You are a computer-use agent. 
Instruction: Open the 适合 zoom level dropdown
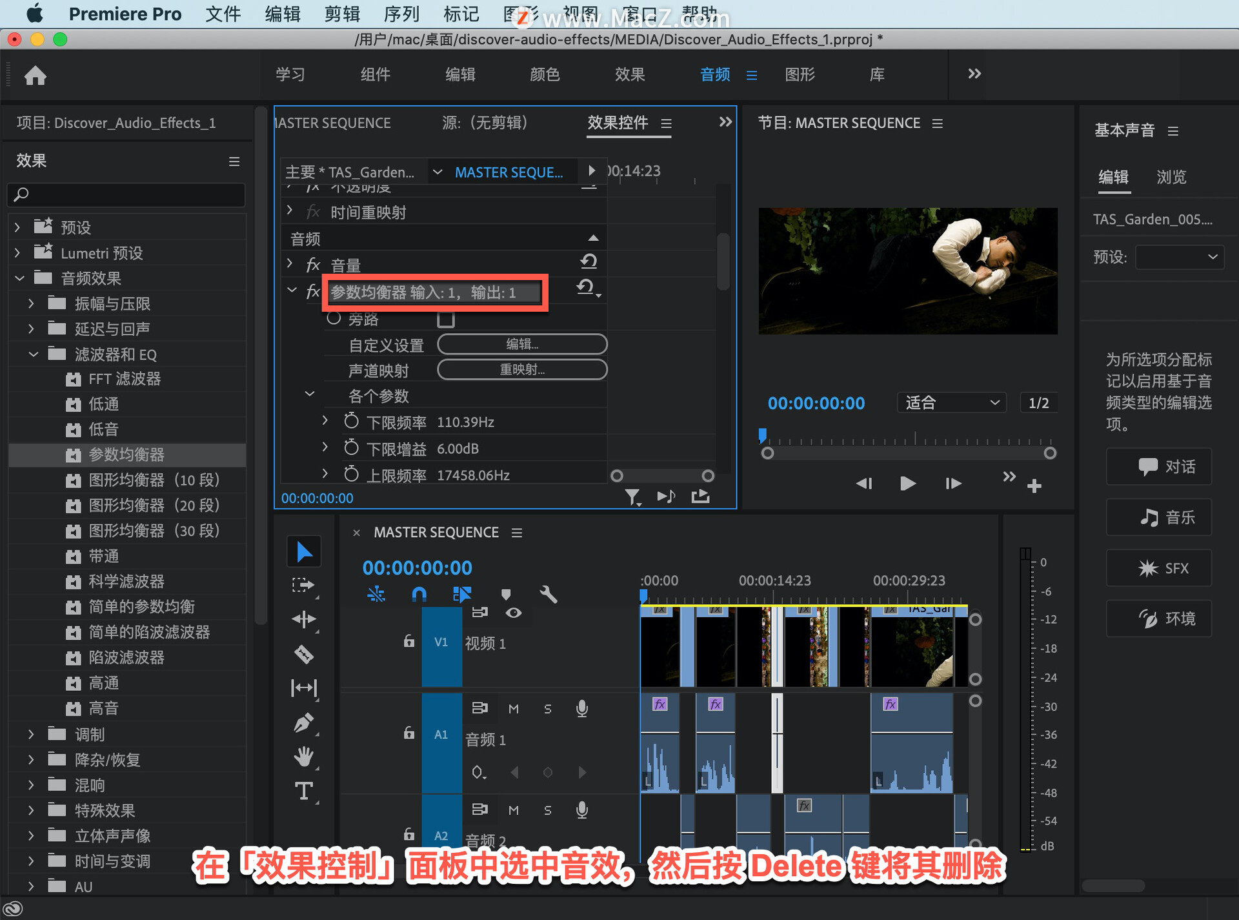[x=952, y=403]
